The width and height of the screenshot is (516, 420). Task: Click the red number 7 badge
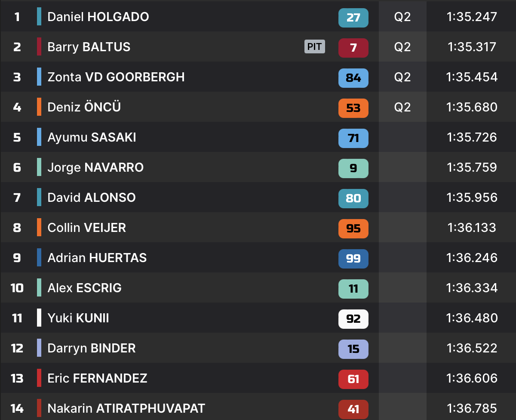tap(353, 47)
